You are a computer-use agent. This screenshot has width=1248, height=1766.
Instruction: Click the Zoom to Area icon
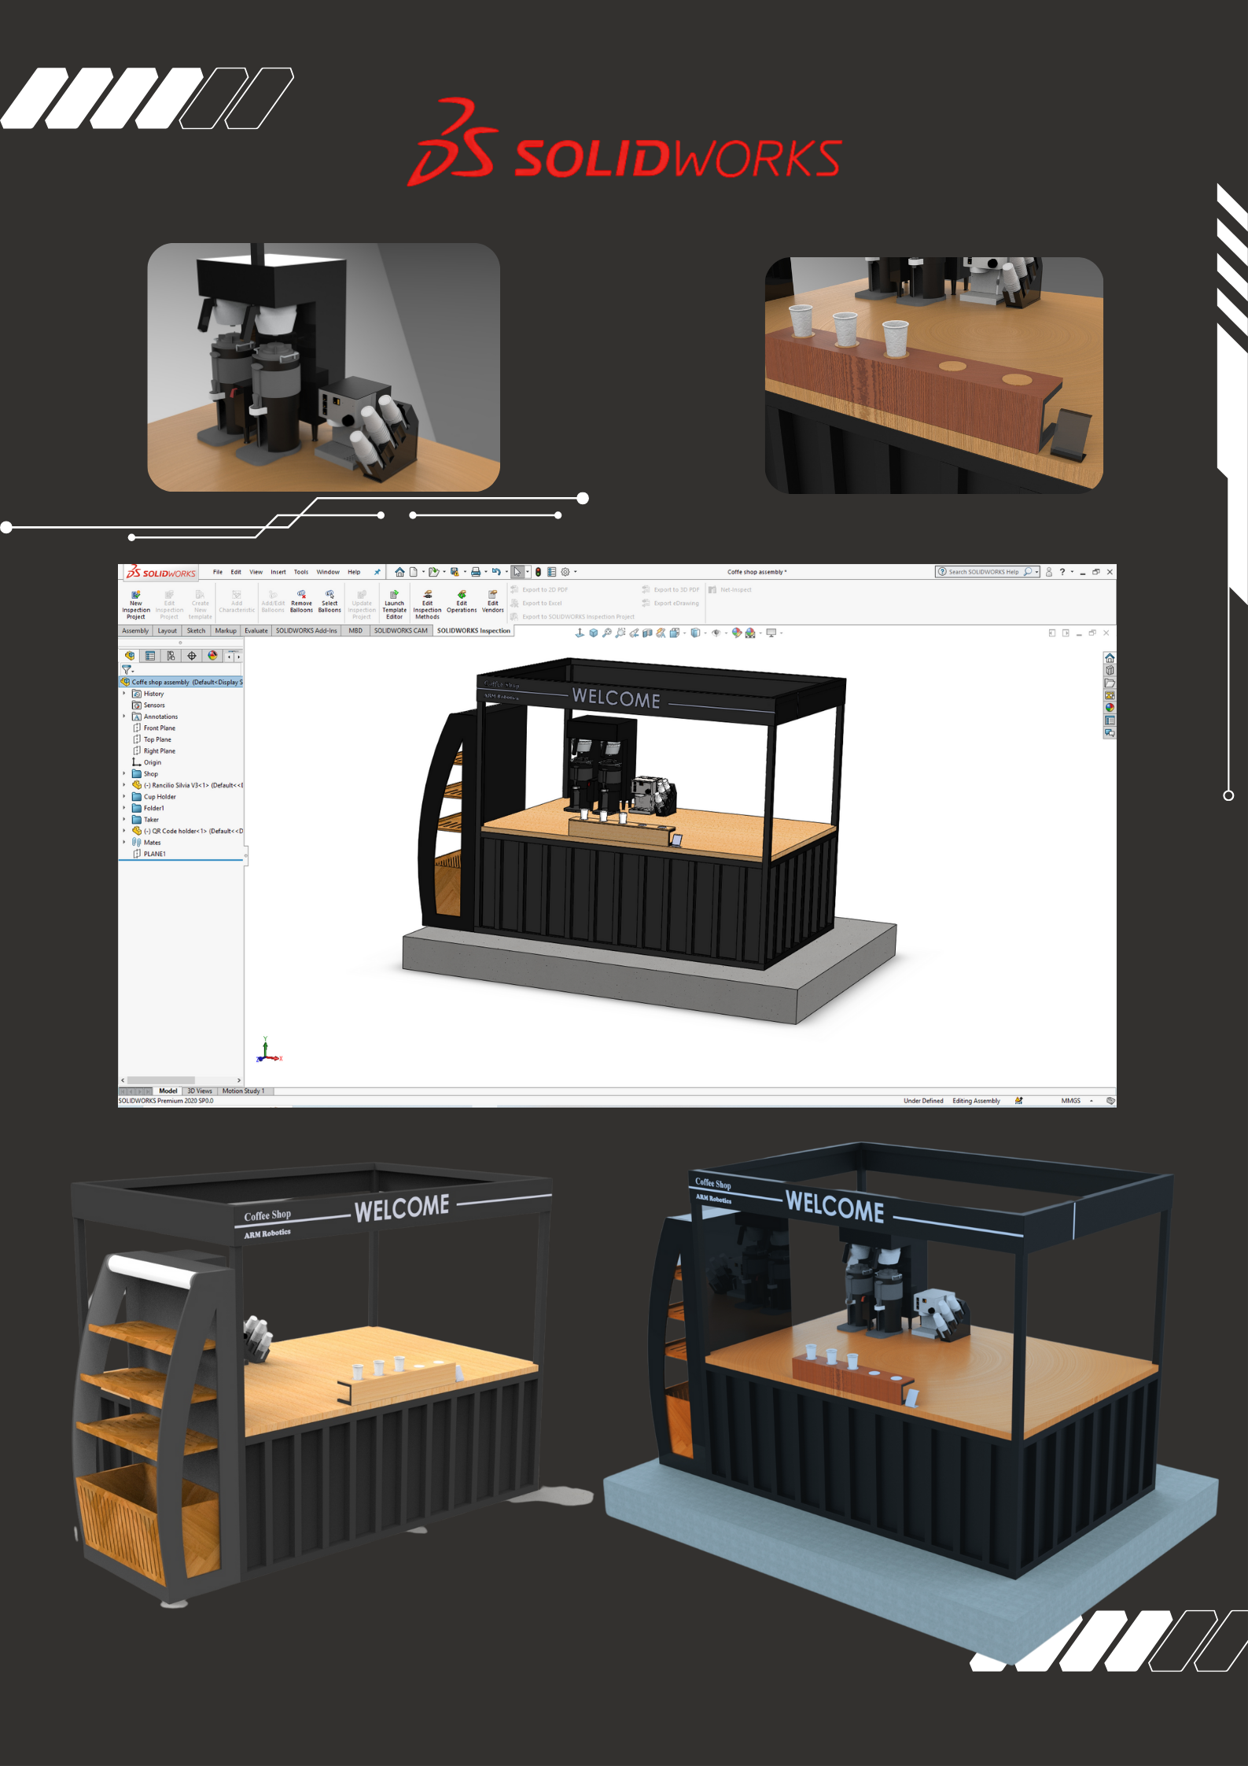620,632
